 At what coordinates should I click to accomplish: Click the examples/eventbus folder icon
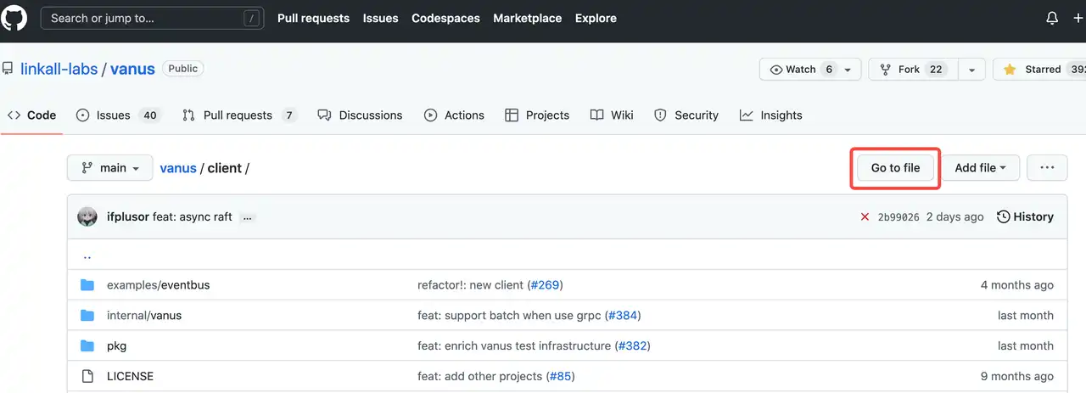(87, 285)
